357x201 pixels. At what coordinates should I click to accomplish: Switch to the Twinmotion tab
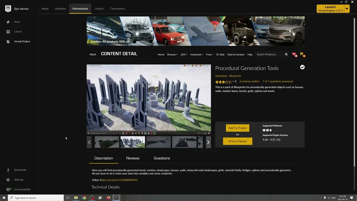pos(117,9)
